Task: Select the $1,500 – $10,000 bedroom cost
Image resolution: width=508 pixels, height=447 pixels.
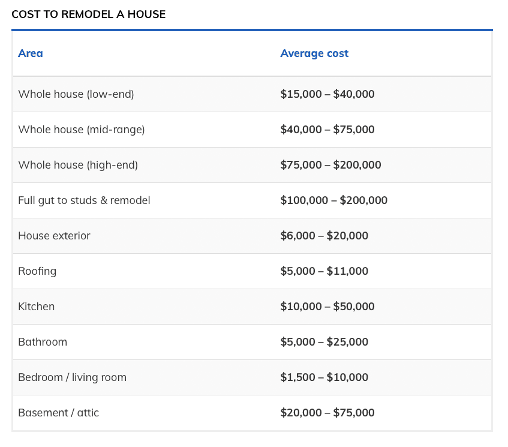Action: pos(324,377)
